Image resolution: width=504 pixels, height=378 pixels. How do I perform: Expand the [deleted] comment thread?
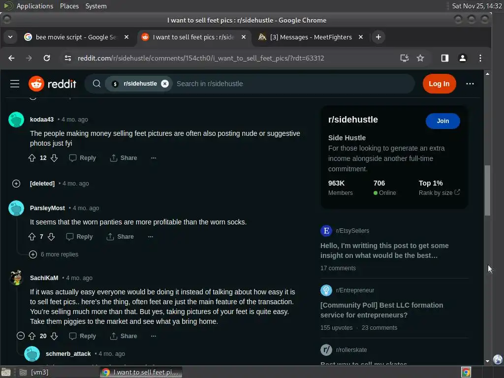16,184
